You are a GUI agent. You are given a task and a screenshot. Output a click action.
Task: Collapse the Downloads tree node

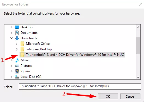pos(11,38)
